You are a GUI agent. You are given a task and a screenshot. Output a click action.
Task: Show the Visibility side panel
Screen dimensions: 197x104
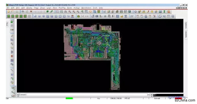tap(186, 35)
